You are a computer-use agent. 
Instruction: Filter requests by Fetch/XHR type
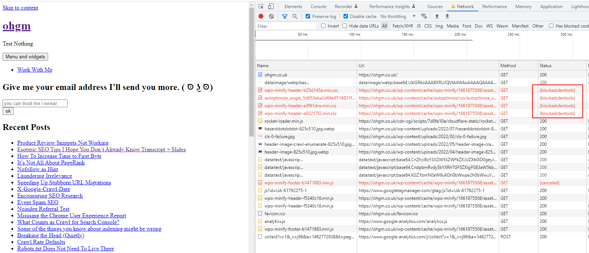coord(403,26)
